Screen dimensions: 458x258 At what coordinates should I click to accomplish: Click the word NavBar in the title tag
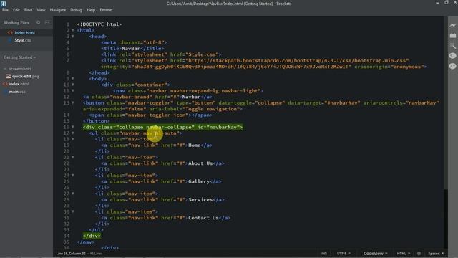(131, 49)
